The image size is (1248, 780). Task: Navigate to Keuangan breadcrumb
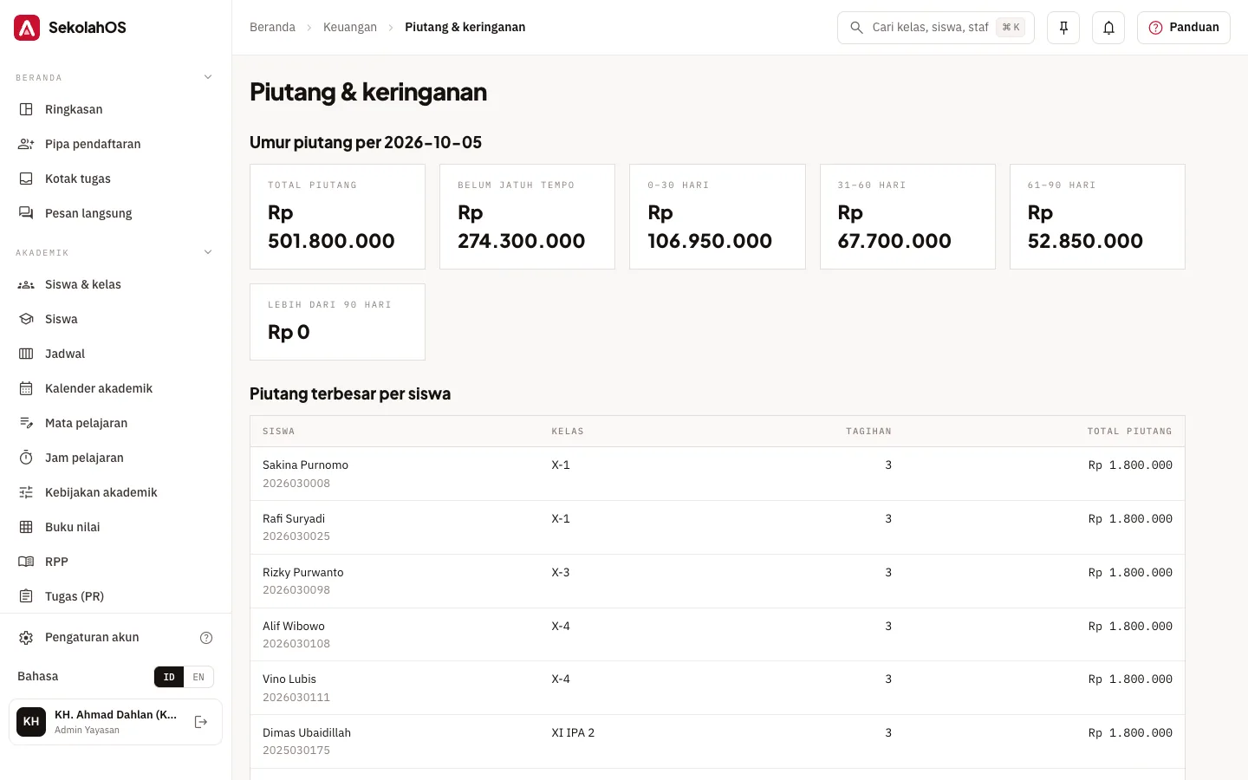coord(350,28)
